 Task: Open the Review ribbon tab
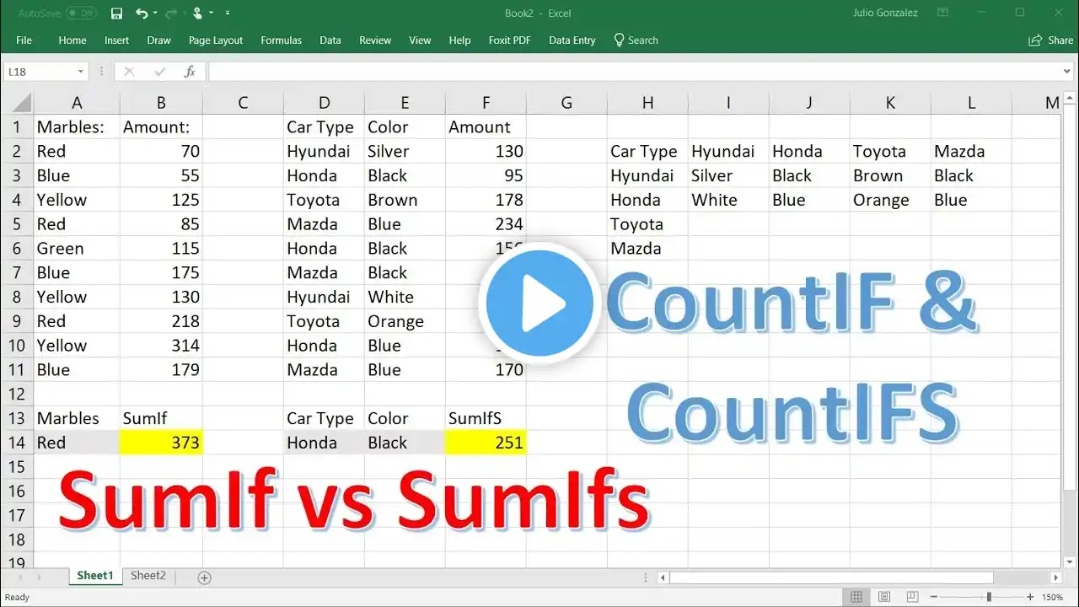pos(375,40)
